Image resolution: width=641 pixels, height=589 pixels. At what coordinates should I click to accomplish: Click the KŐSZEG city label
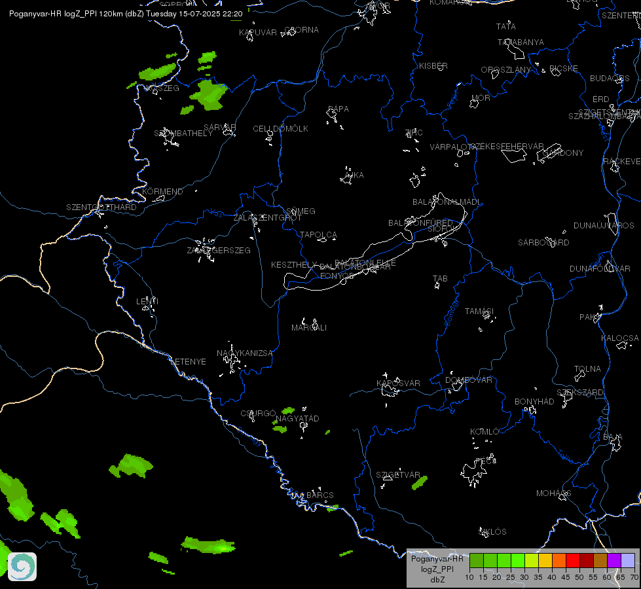click(x=162, y=88)
